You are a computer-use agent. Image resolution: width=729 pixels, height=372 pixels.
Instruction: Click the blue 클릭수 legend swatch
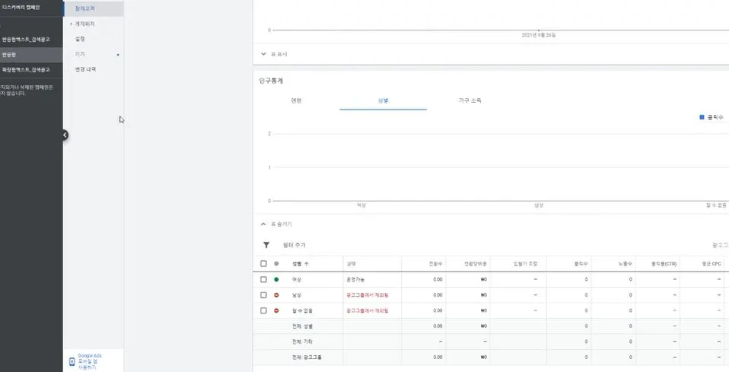click(x=702, y=117)
